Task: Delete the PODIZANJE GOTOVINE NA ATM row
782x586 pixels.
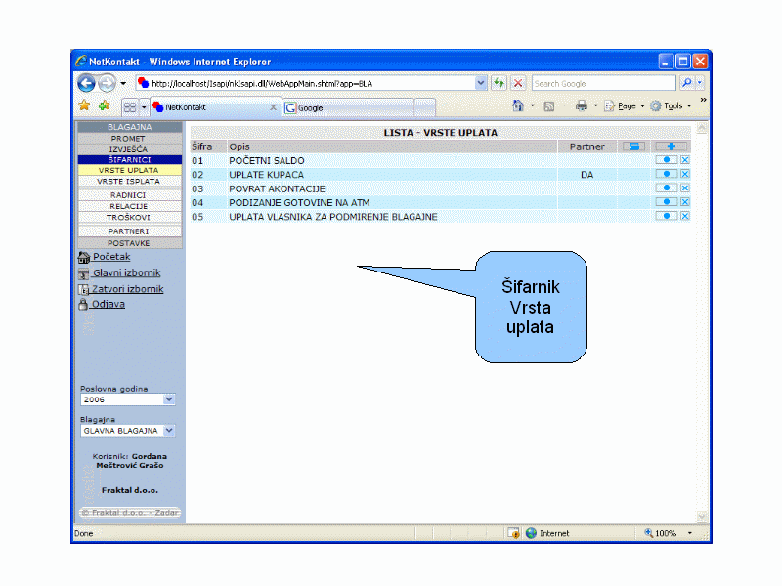Action: [x=685, y=202]
